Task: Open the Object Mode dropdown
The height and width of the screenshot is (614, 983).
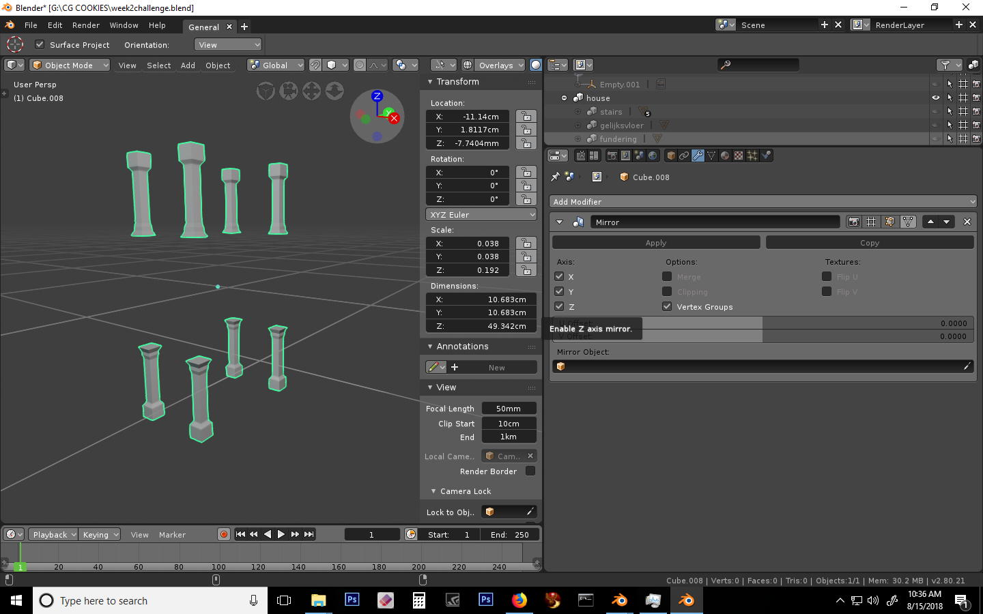Action: tap(69, 65)
